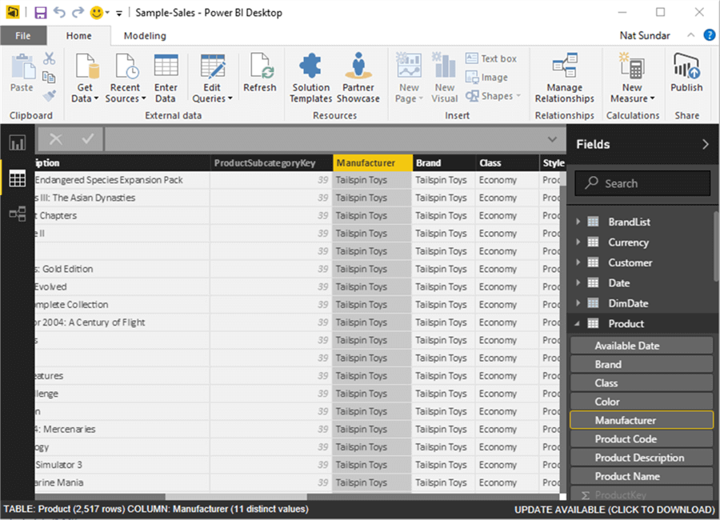Click Update Available to download

pos(614,510)
